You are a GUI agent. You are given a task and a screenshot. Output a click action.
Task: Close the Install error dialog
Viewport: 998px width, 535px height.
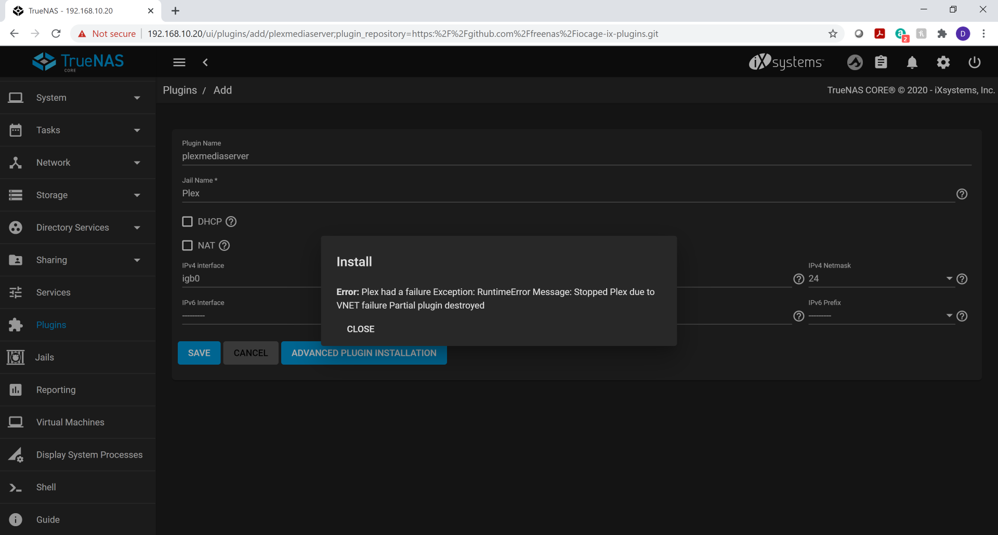point(360,329)
